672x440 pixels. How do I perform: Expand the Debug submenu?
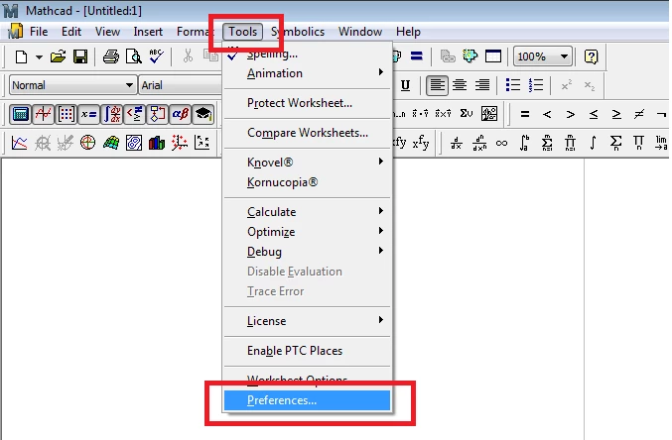tap(308, 252)
